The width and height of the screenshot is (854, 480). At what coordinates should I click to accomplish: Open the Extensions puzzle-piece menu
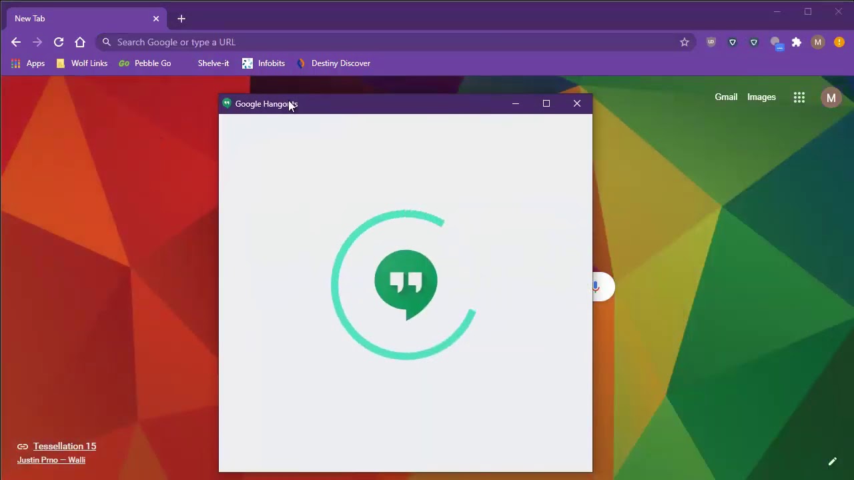coord(797,42)
